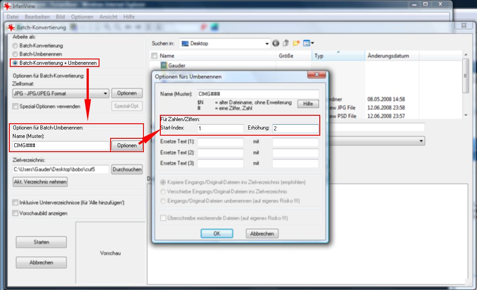The height and width of the screenshot is (290, 477).
Task: Open the view menu icon in file browser
Action: [x=306, y=43]
